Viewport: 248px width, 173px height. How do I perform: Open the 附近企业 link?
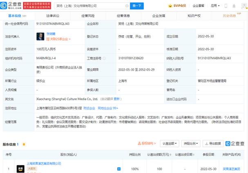[89, 108]
